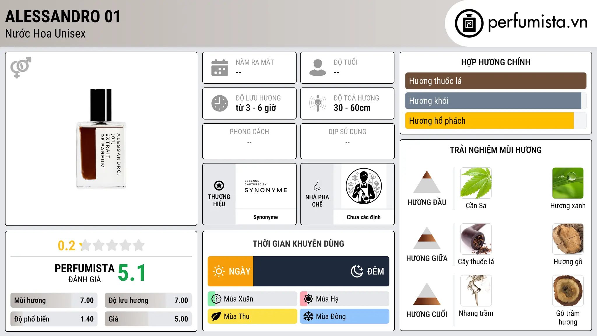Click the Cây thuốc lá note label
This screenshot has width=597, height=336.
point(476,262)
